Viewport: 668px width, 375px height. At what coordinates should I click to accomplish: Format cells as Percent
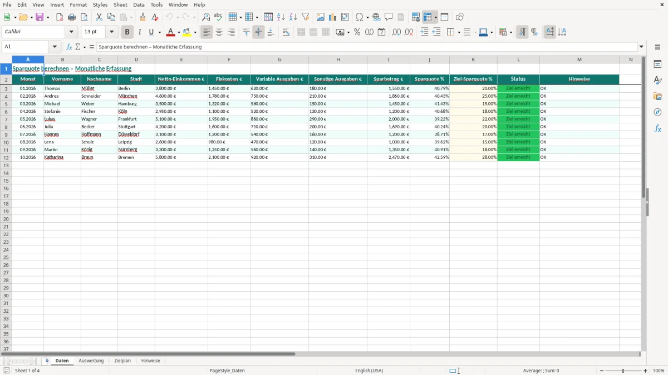click(x=357, y=32)
